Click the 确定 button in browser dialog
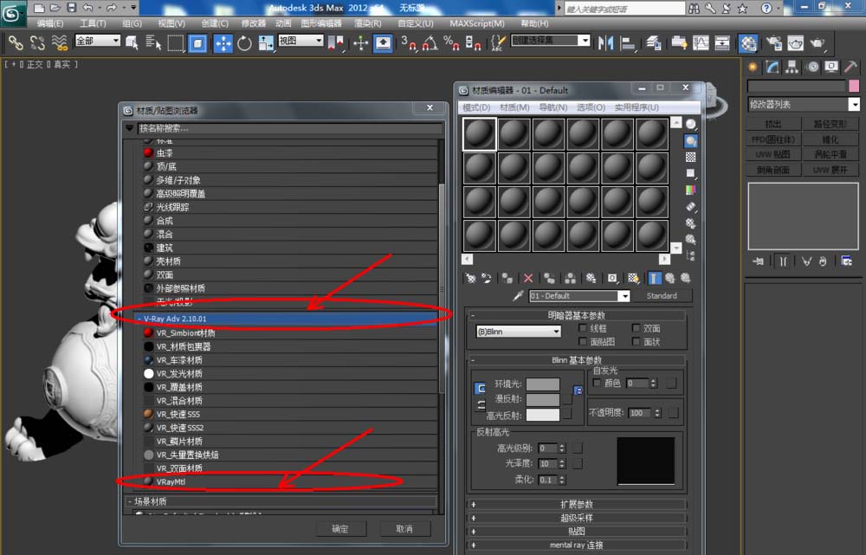 tap(340, 528)
